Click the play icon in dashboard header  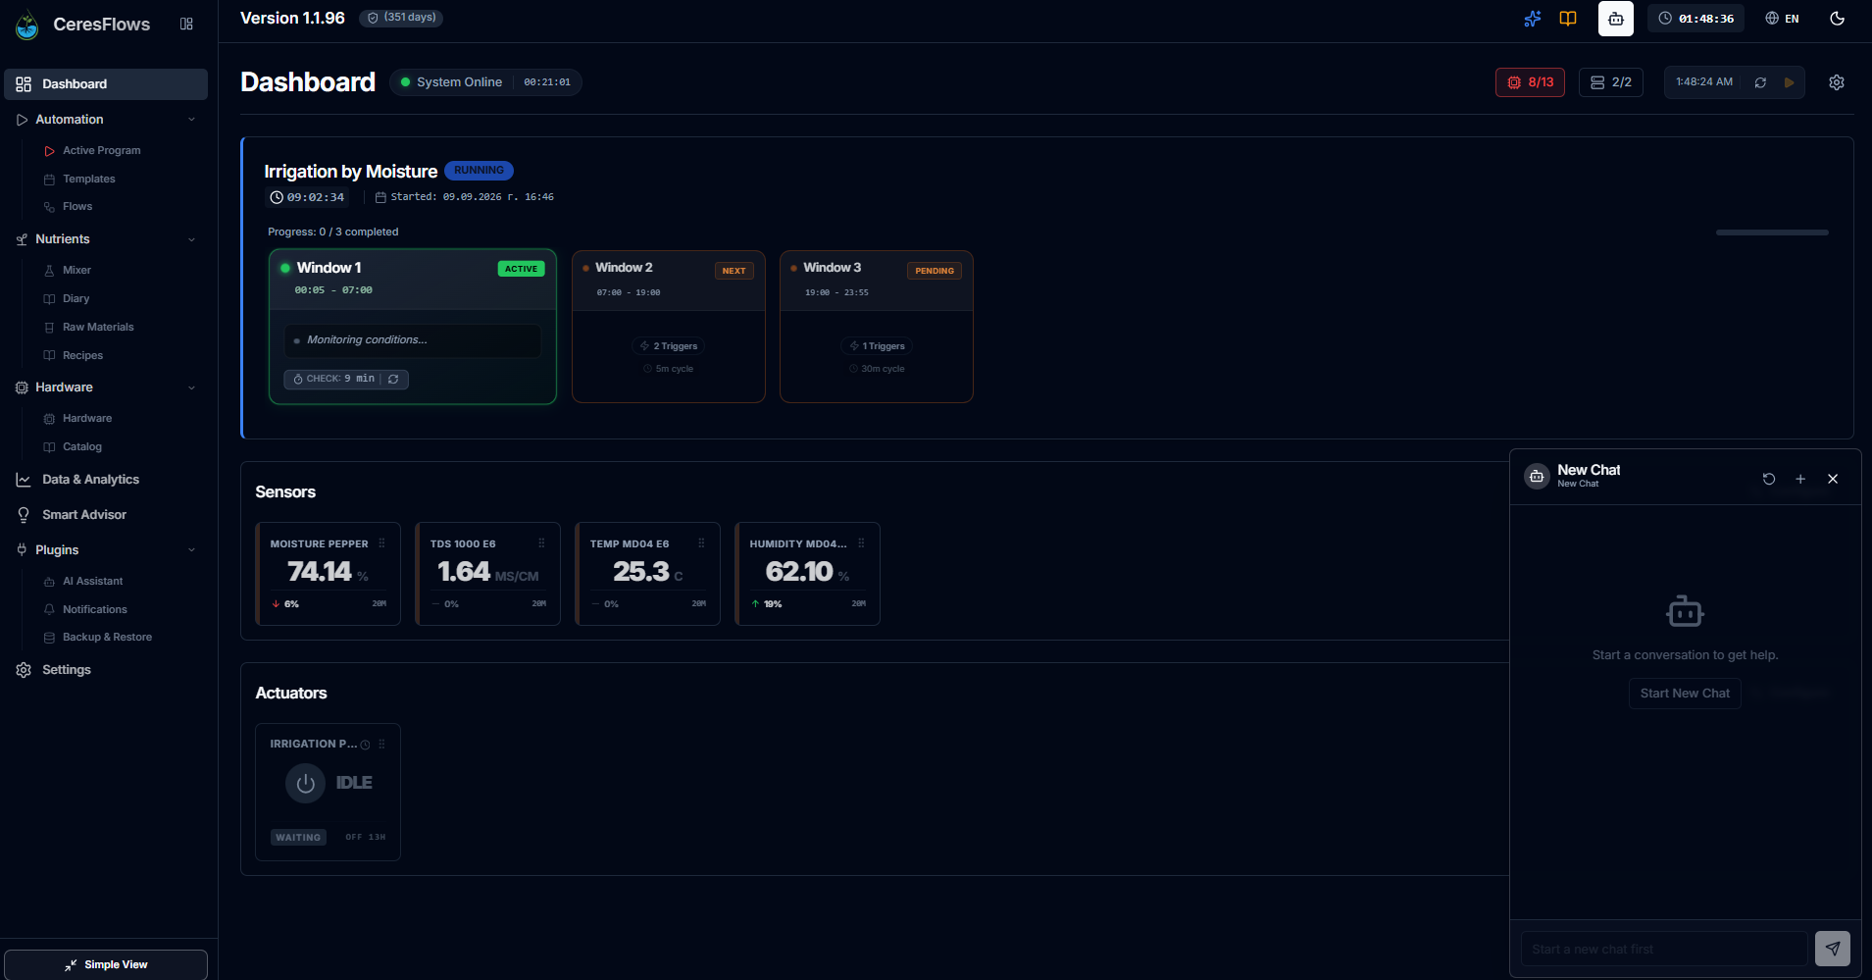click(x=1790, y=82)
